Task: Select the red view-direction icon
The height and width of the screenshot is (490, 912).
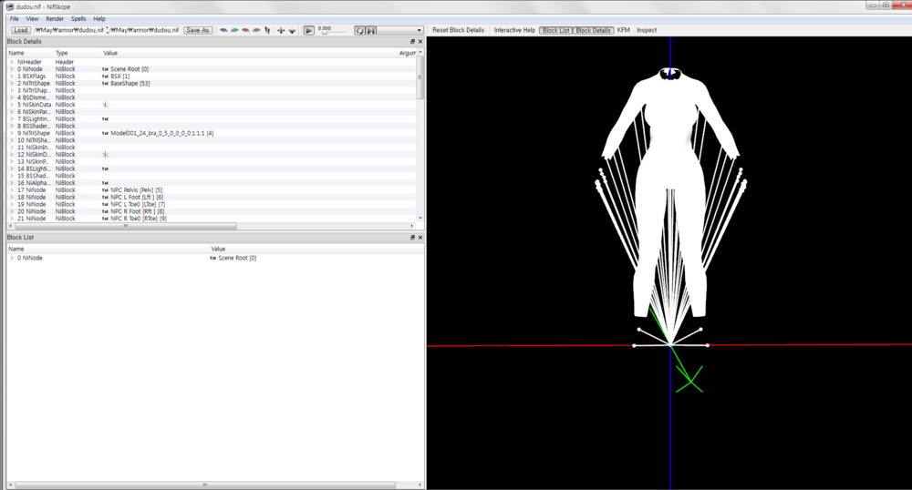Action: [245, 30]
